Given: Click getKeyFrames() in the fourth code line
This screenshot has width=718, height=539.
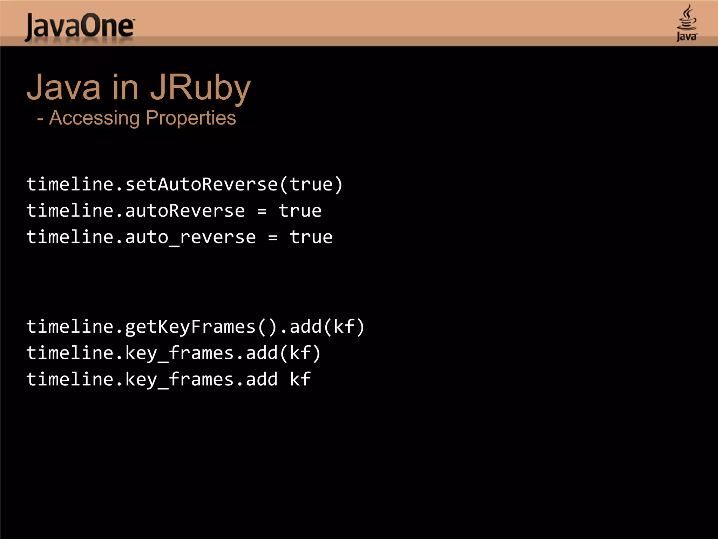Looking at the screenshot, I should (x=201, y=327).
